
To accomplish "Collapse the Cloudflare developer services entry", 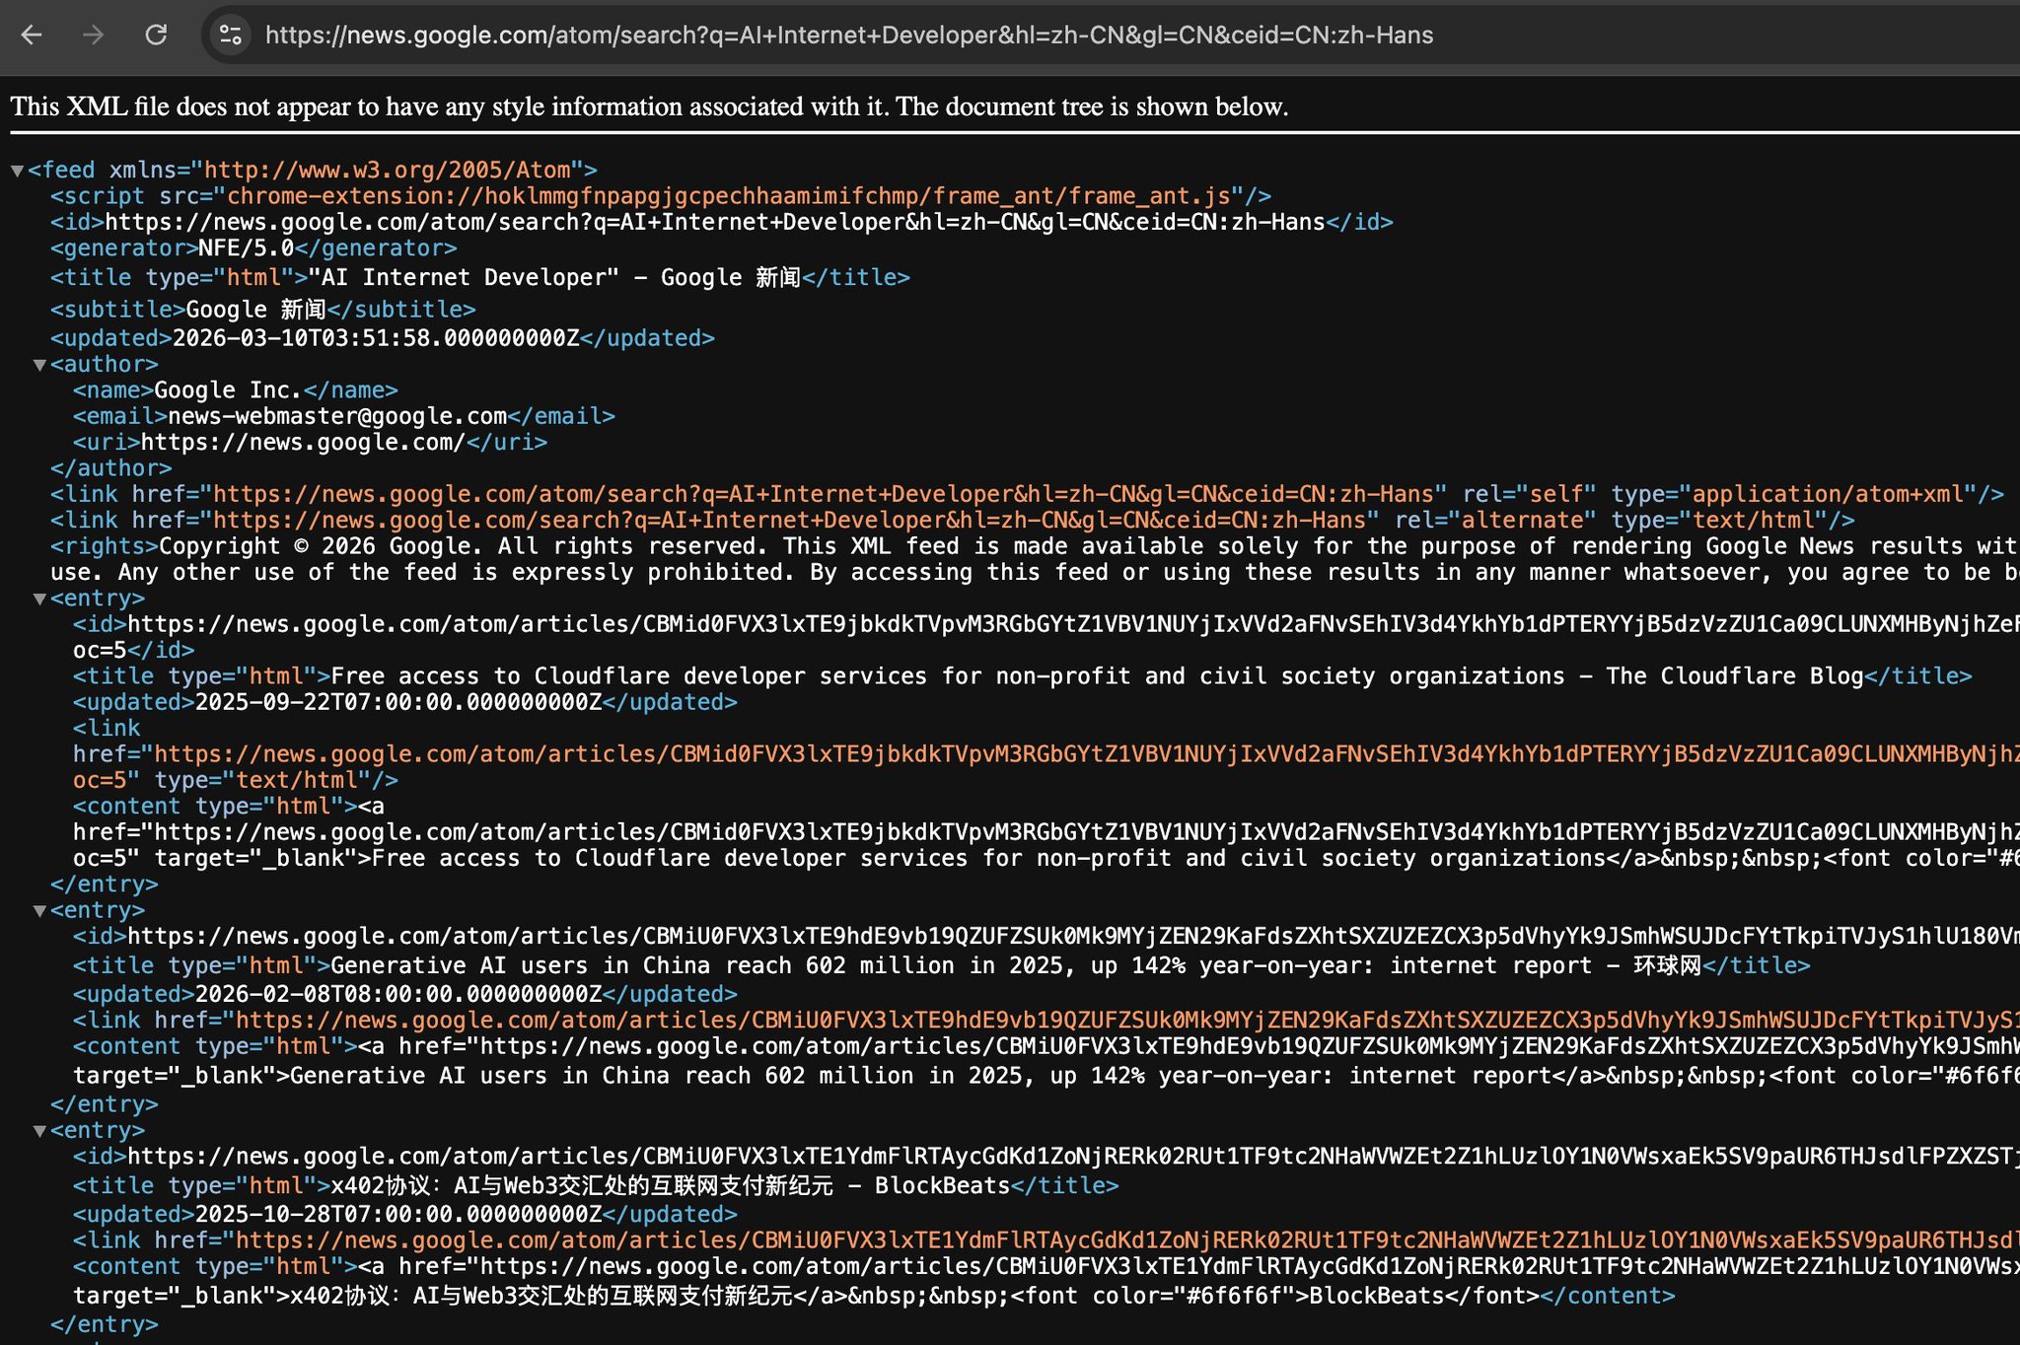I will pos(39,599).
